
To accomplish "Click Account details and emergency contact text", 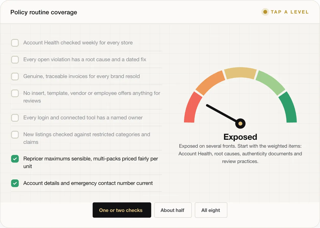I will pyautogui.click(x=88, y=183).
